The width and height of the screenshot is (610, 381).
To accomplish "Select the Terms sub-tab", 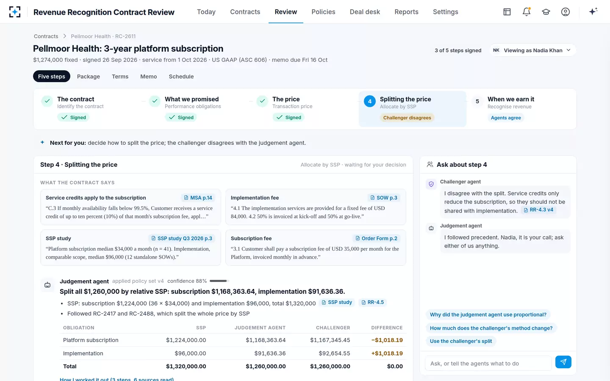I will point(120,77).
